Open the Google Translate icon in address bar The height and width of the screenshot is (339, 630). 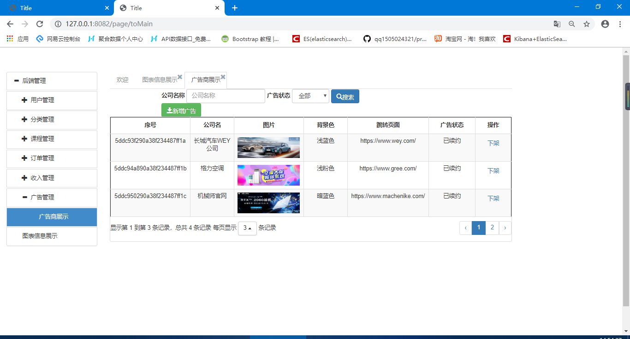pyautogui.click(x=557, y=24)
